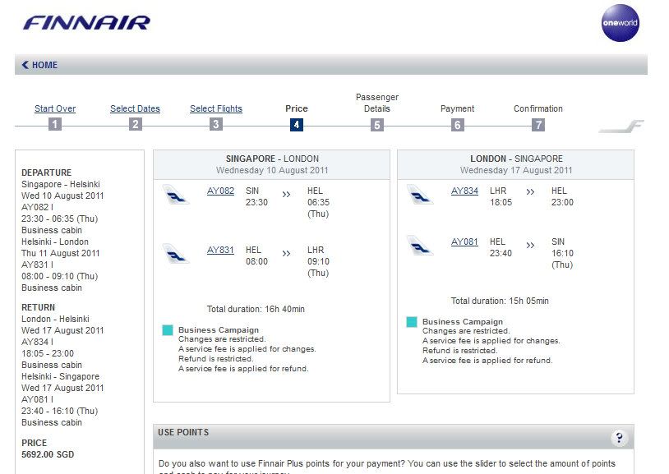Click the PRICE label in the summary
The height and width of the screenshot is (474, 669).
[x=35, y=444]
